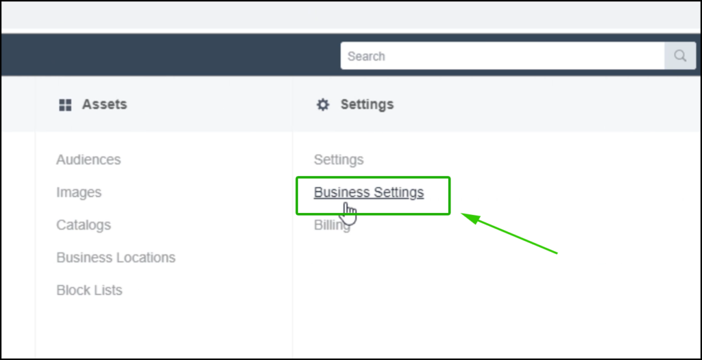The image size is (702, 360).
Task: View Block Lists
Action: (89, 290)
